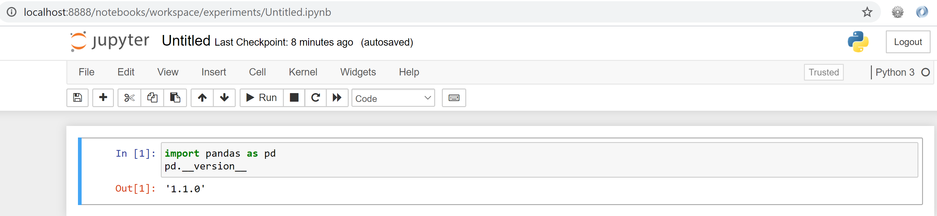
Task: Open the Widgets menu
Action: pos(358,72)
